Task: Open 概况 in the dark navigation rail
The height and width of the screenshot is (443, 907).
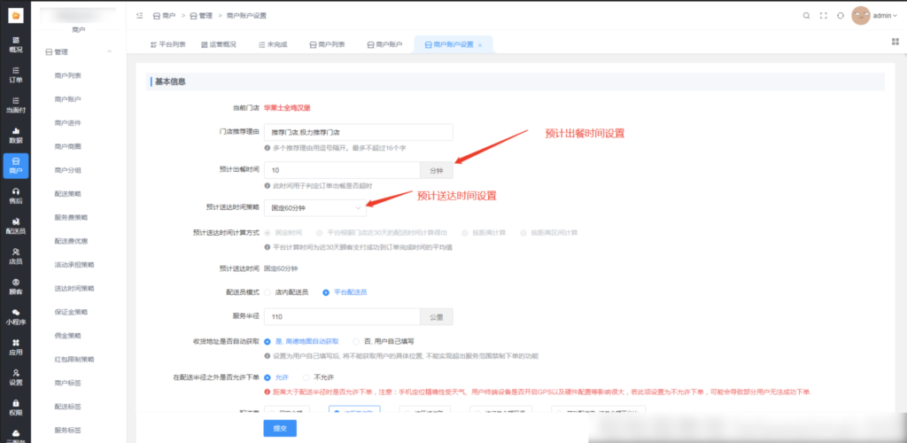Action: pyautogui.click(x=16, y=44)
